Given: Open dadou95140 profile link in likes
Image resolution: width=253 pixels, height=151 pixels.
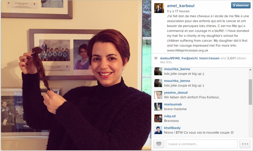Looking at the screenshot, I should (x=170, y=58).
